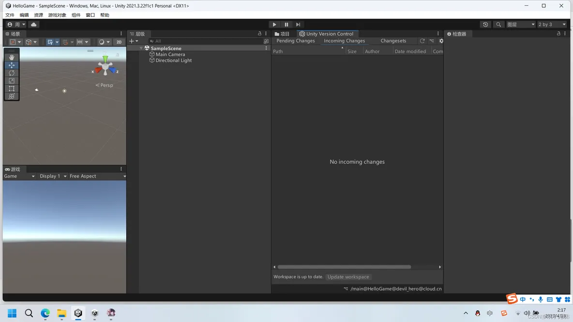Toggle the Hierarchy panel lock
This screenshot has width=573, height=322.
[259, 33]
